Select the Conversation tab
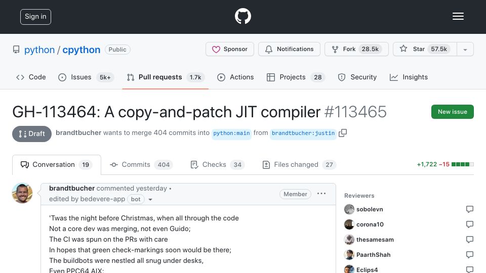Screen dimensions: 486x273 coord(56,165)
